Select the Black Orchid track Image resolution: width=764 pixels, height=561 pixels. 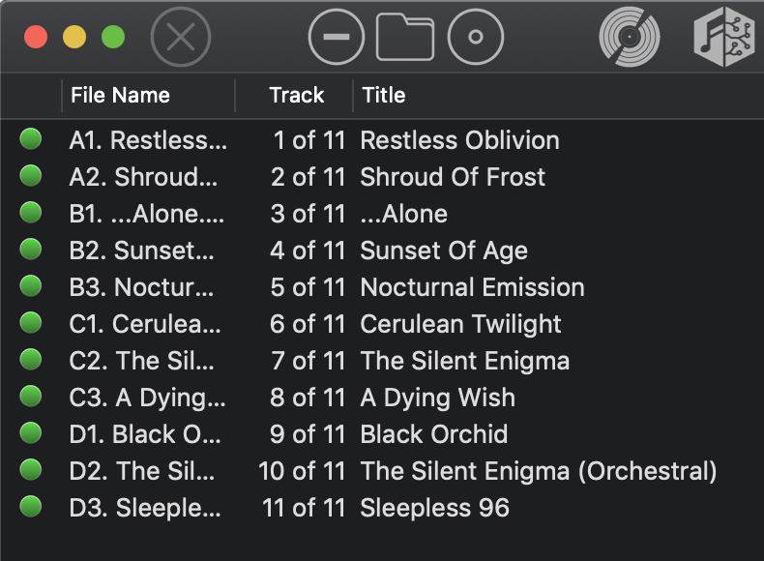(433, 434)
